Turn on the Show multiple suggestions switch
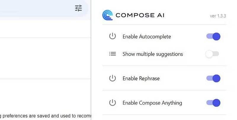Image resolution: width=237 pixels, height=120 pixels. pyautogui.click(x=212, y=54)
